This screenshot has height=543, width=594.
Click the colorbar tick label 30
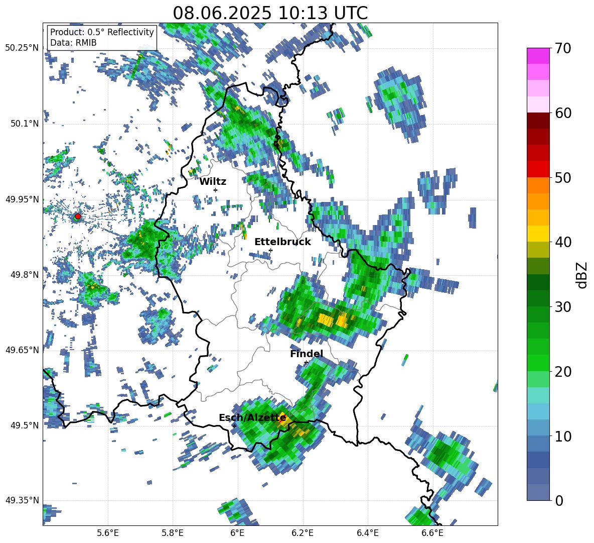562,307
